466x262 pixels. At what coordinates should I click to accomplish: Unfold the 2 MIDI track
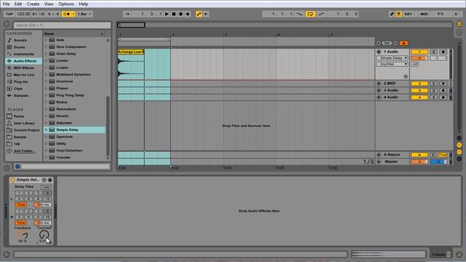click(x=379, y=84)
